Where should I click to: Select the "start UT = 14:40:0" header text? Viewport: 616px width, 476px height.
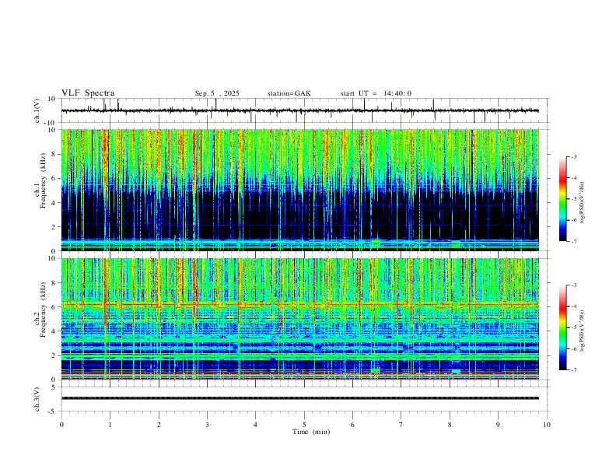click(376, 93)
